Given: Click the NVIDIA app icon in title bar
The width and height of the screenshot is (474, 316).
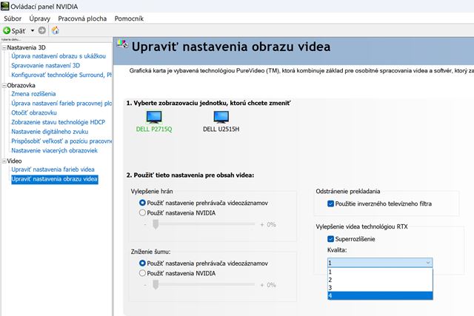Looking at the screenshot, I should tap(5, 6).
